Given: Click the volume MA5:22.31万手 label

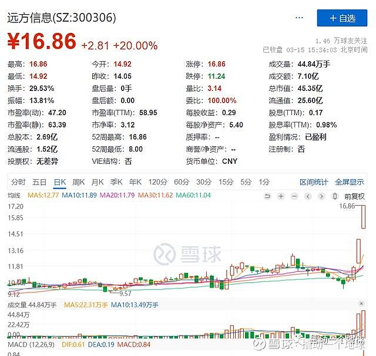Looking at the screenshot, I should click(86, 305).
